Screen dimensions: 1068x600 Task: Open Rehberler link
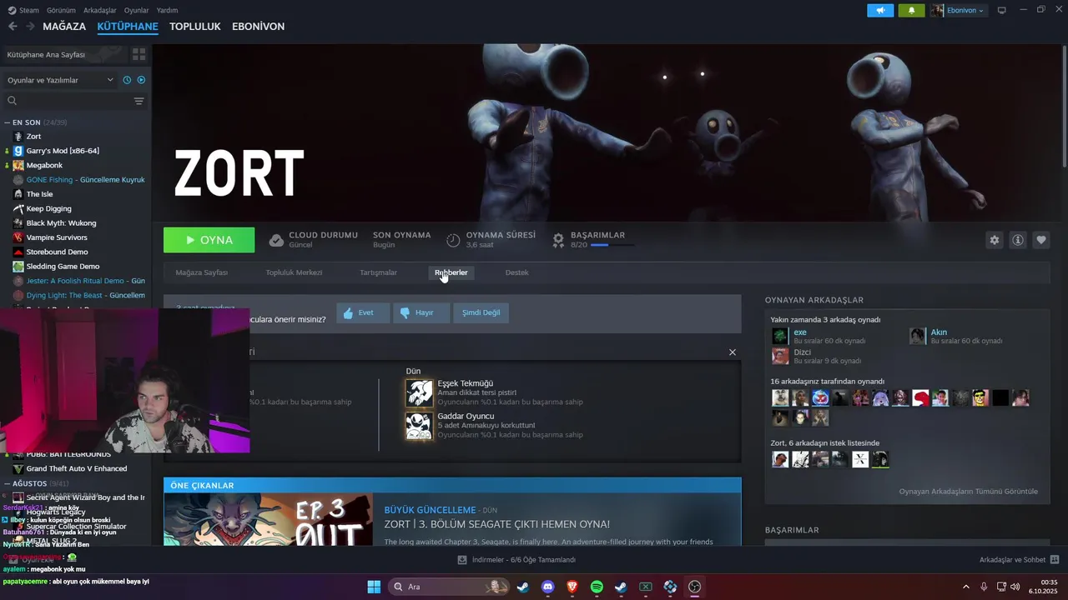point(451,272)
